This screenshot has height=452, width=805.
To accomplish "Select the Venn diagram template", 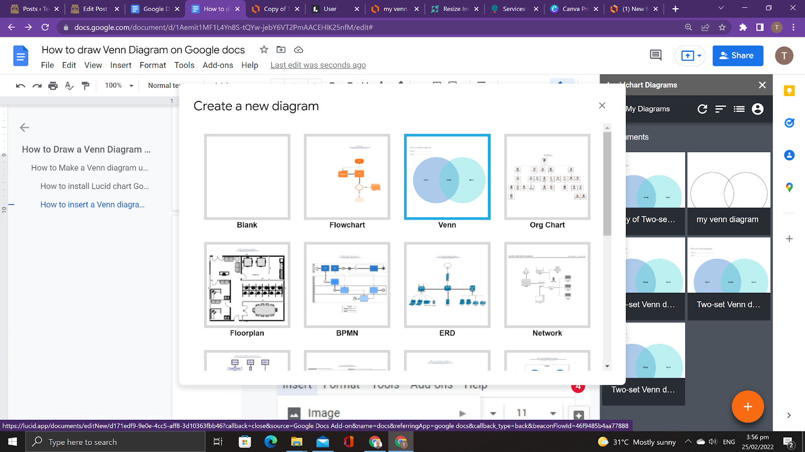I will click(447, 177).
